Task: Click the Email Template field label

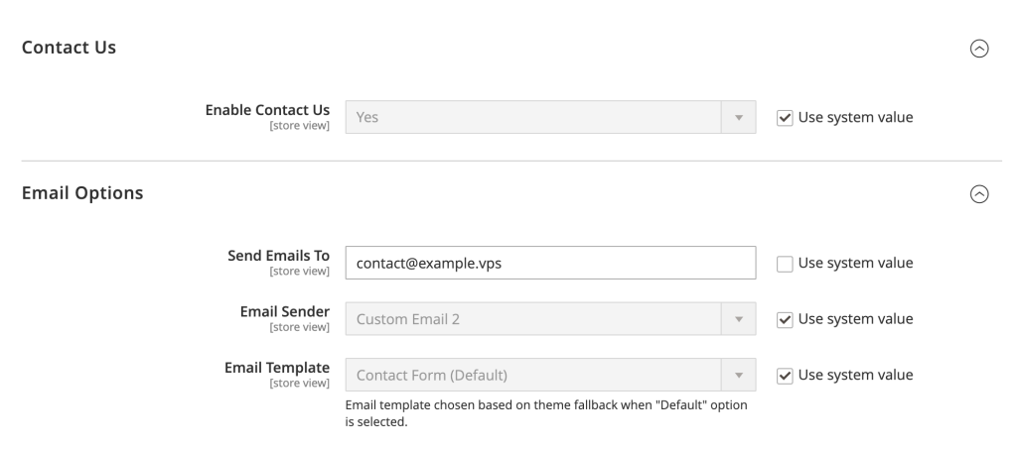Action: click(279, 368)
